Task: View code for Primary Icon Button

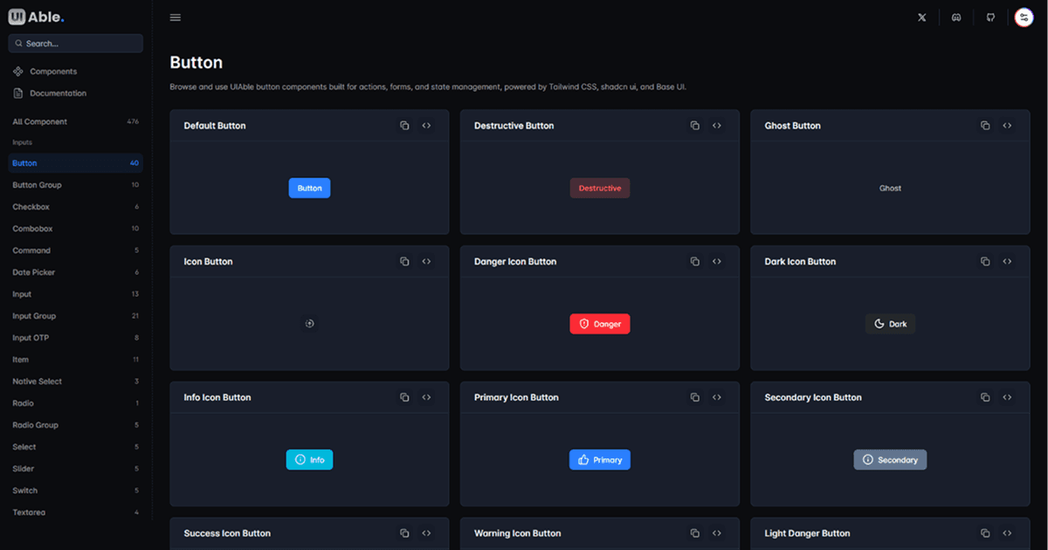Action: [x=717, y=397]
